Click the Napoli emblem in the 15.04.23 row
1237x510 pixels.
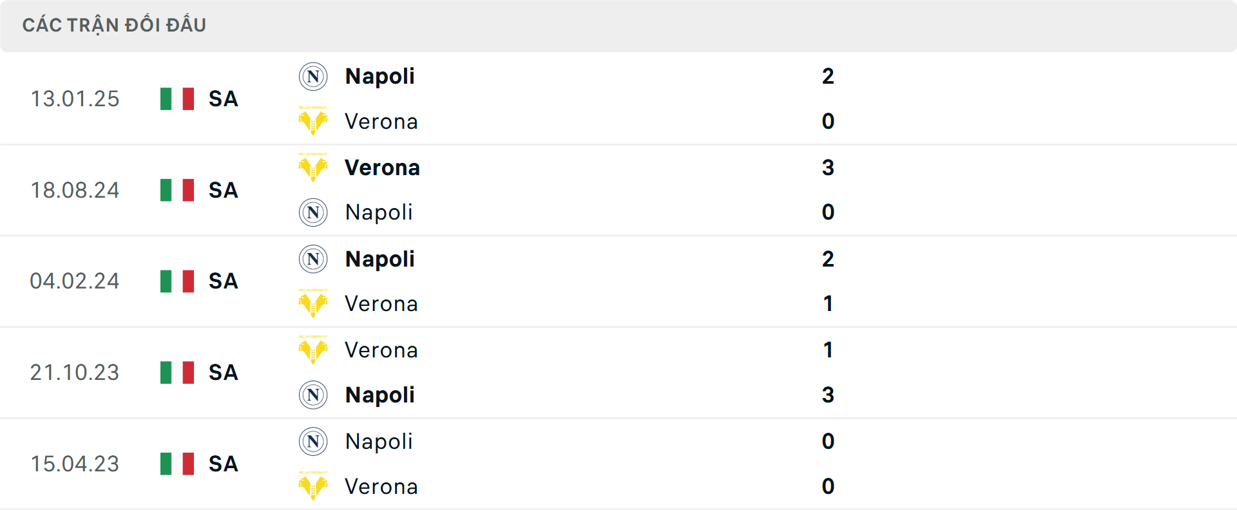(313, 442)
